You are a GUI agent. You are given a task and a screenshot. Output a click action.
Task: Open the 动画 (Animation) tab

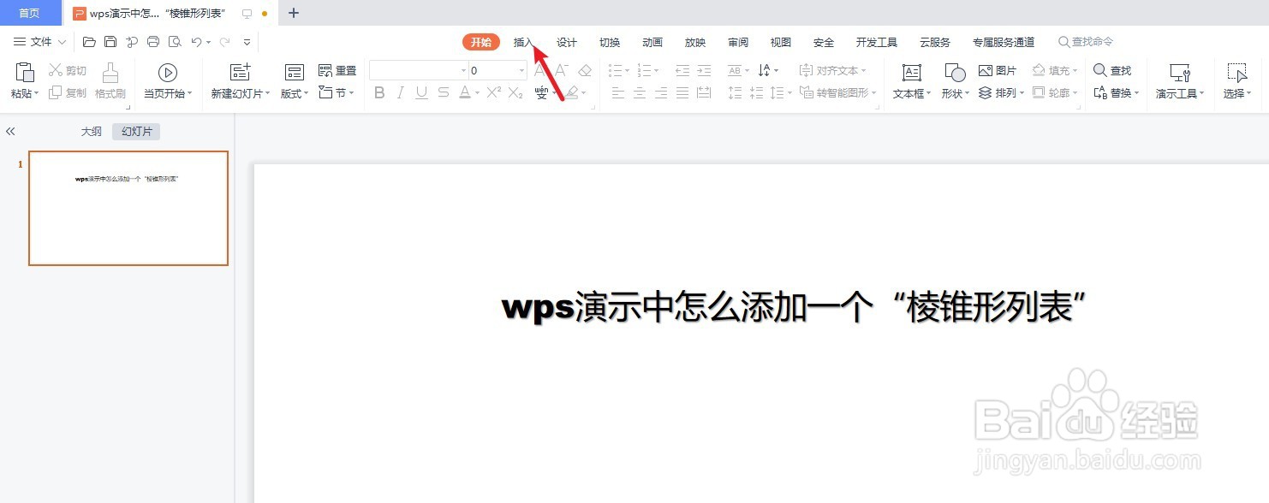point(652,42)
